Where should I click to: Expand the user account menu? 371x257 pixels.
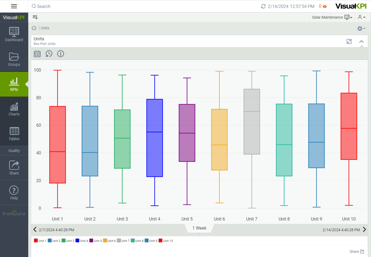click(x=361, y=17)
